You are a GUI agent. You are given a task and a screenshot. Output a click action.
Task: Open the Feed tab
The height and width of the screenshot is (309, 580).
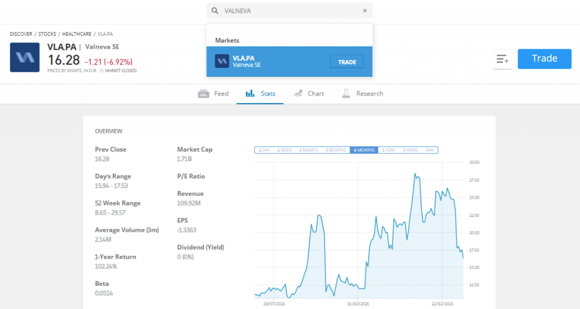tap(213, 94)
